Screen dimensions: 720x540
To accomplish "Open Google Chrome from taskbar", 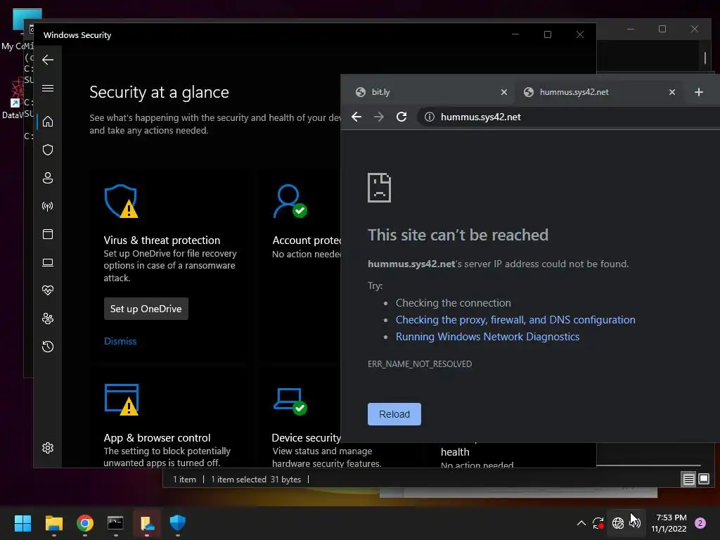I will (x=85, y=523).
